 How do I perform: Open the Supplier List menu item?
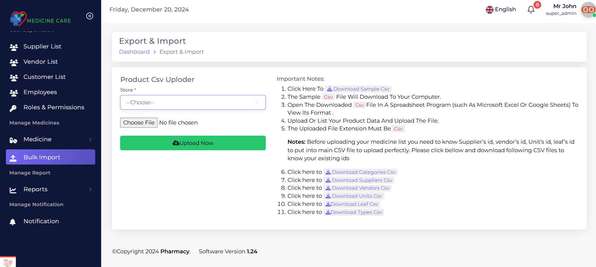(42, 47)
